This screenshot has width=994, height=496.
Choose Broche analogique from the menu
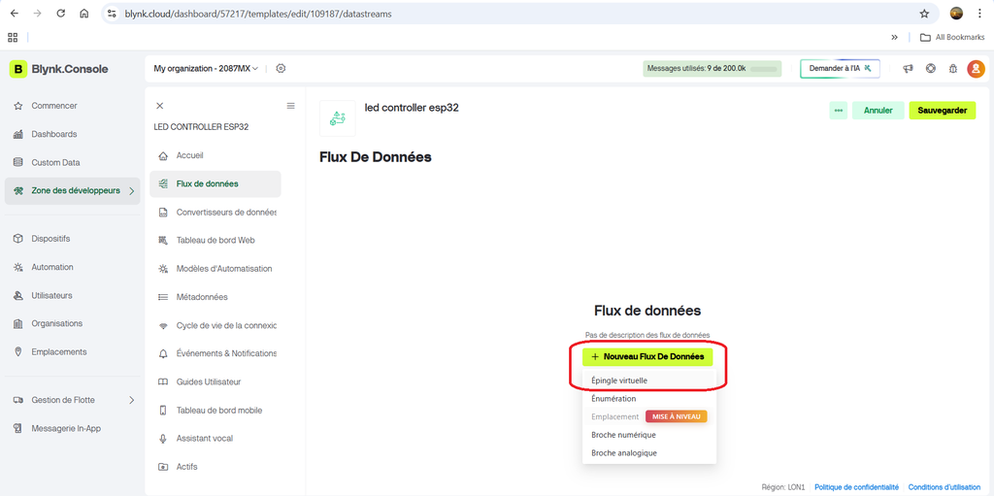pos(649,453)
